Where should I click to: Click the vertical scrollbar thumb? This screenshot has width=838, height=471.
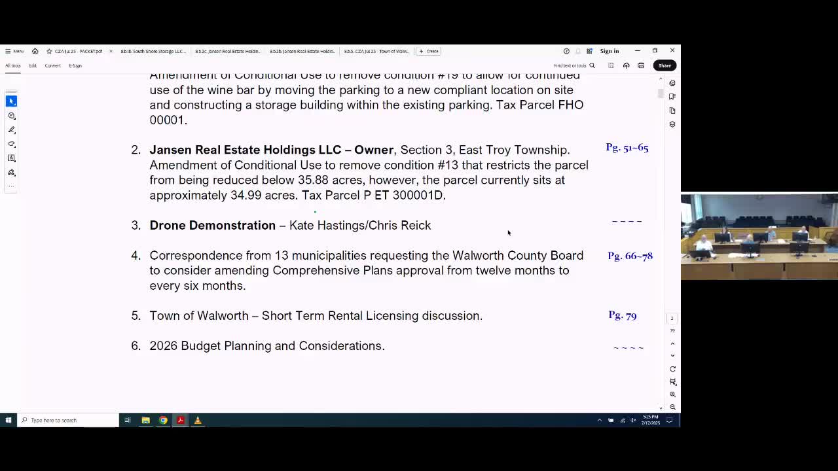coord(661,93)
